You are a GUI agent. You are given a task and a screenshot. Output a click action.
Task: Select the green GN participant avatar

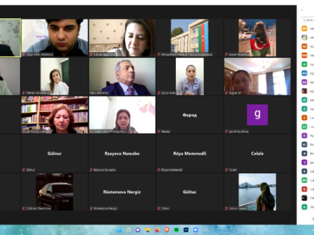304,180
